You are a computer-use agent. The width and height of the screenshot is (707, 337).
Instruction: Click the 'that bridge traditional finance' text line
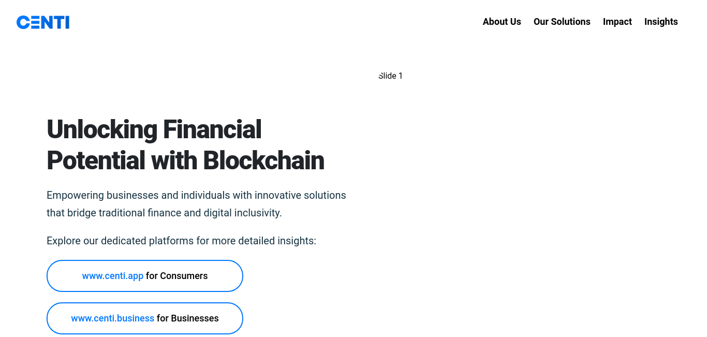coord(164,213)
